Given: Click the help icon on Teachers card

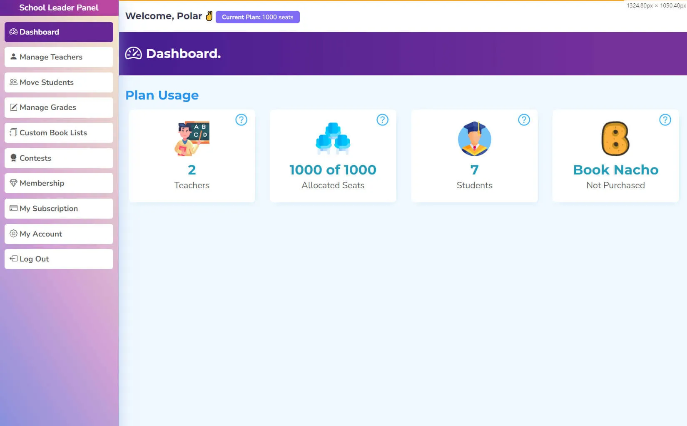Looking at the screenshot, I should (241, 120).
